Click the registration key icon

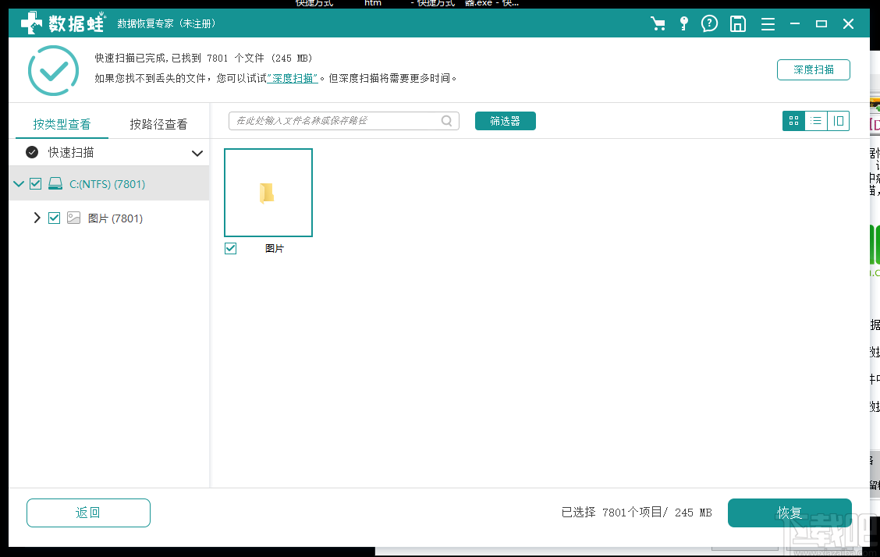(683, 23)
